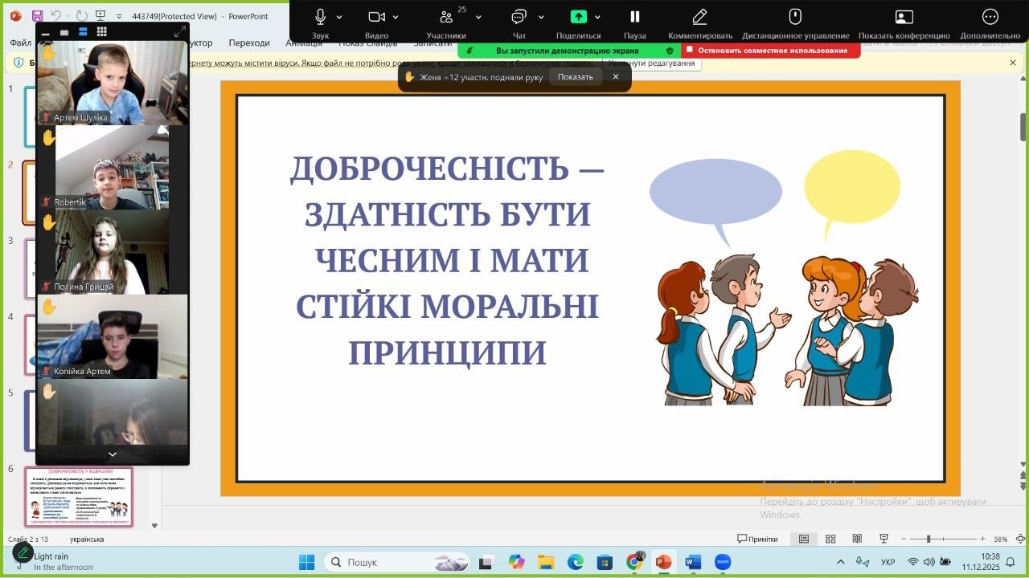
Task: Switch video panel to grid view
Action: tap(102, 32)
